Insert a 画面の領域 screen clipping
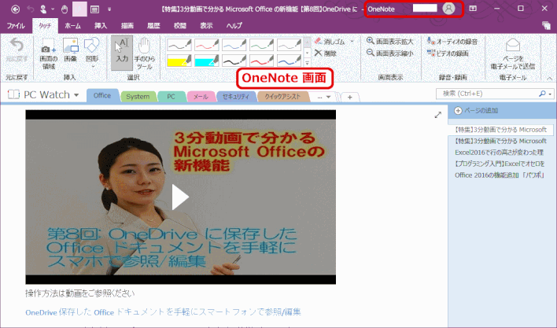Image resolution: width=557 pixels, height=328 pixels. click(x=49, y=53)
